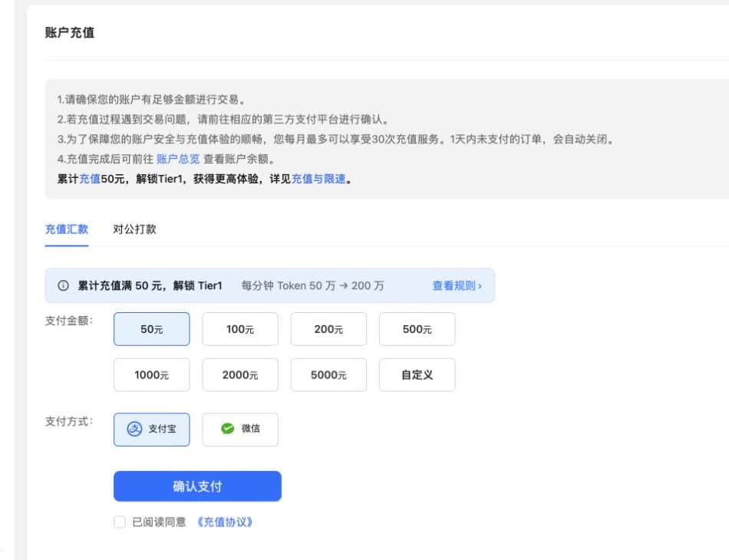Click the WeChat green logo icon

coord(227,429)
